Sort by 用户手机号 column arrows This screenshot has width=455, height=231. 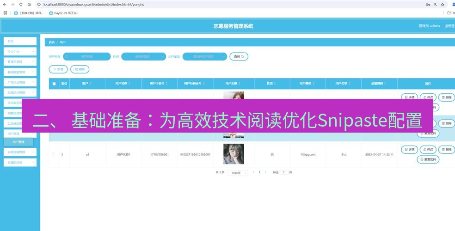[x=167, y=84]
